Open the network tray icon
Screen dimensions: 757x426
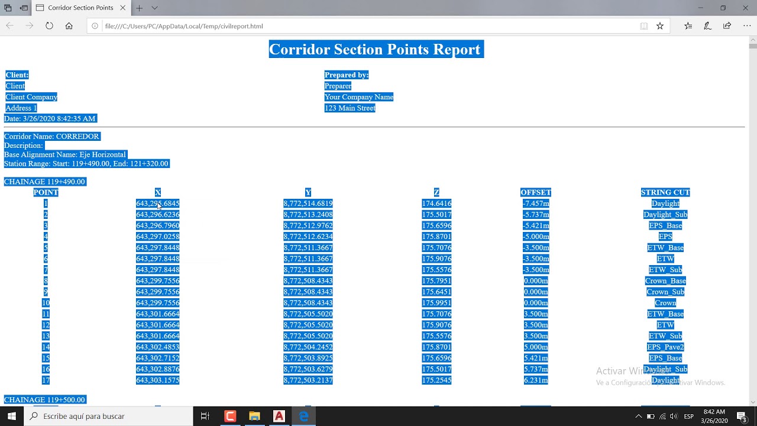662,417
